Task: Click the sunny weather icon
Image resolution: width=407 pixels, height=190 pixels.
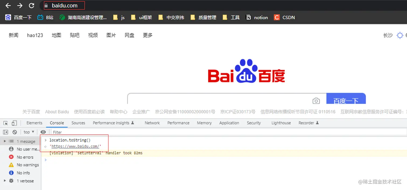Action: (400, 35)
